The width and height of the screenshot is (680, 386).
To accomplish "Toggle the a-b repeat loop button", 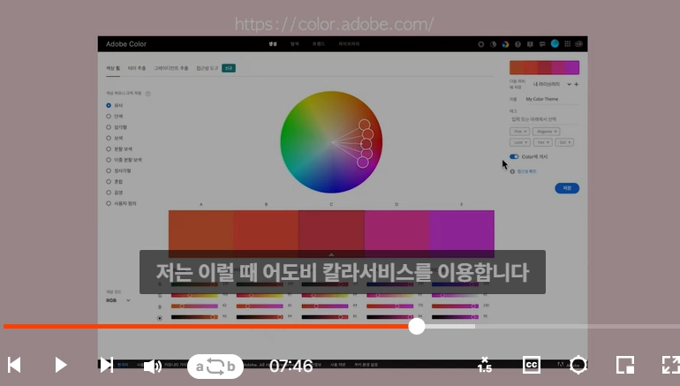I will (215, 367).
